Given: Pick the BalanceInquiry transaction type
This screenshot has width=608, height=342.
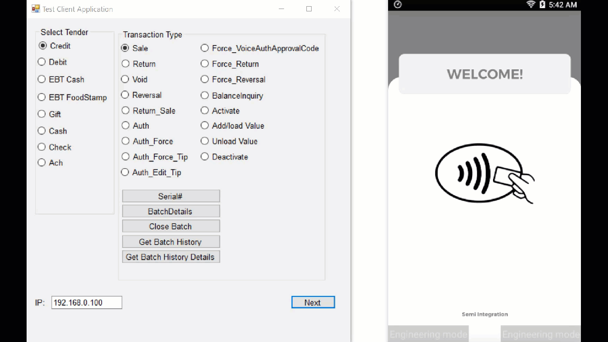Looking at the screenshot, I should click(205, 95).
